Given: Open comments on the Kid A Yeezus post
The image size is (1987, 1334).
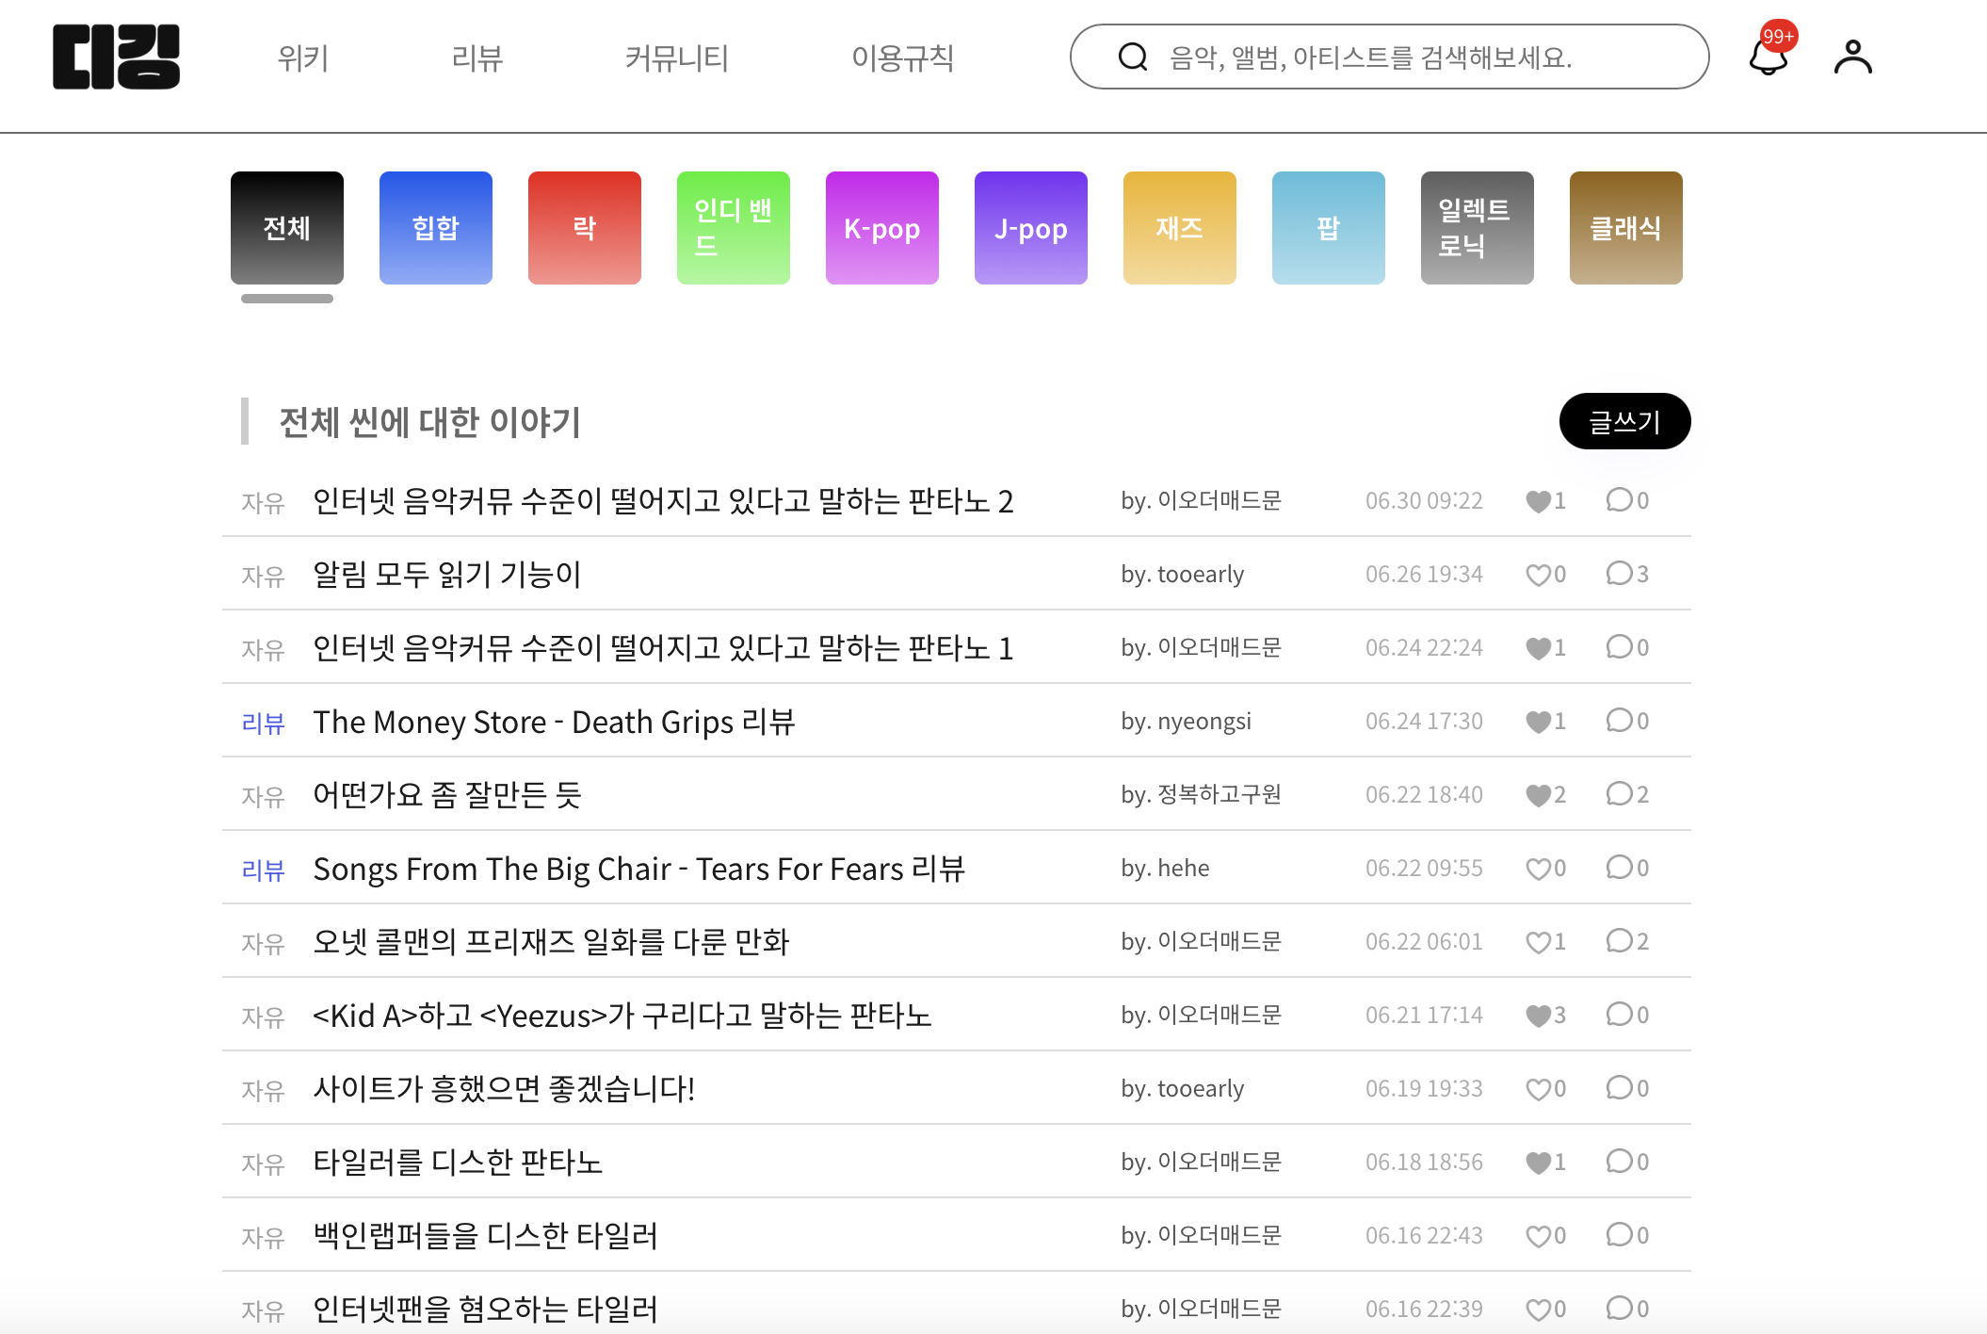Looking at the screenshot, I should point(1619,1014).
